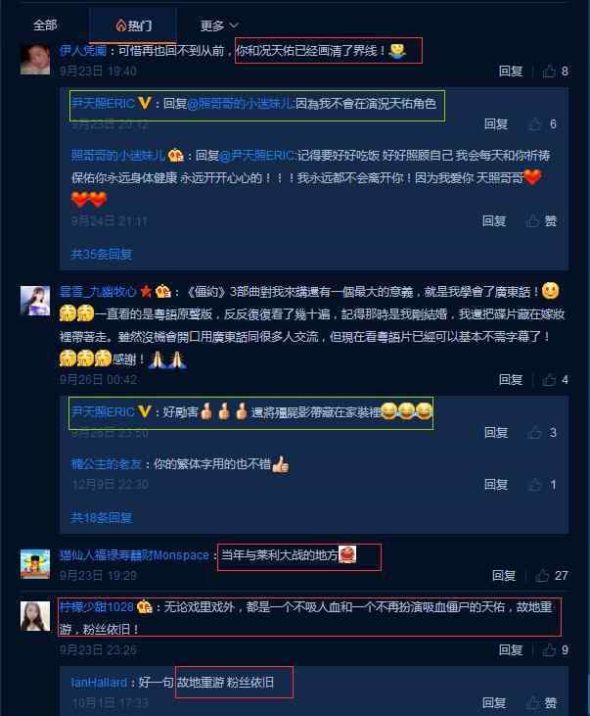The width and height of the screenshot is (590, 716).
Task: Select the 热门 tab
Action: click(133, 25)
